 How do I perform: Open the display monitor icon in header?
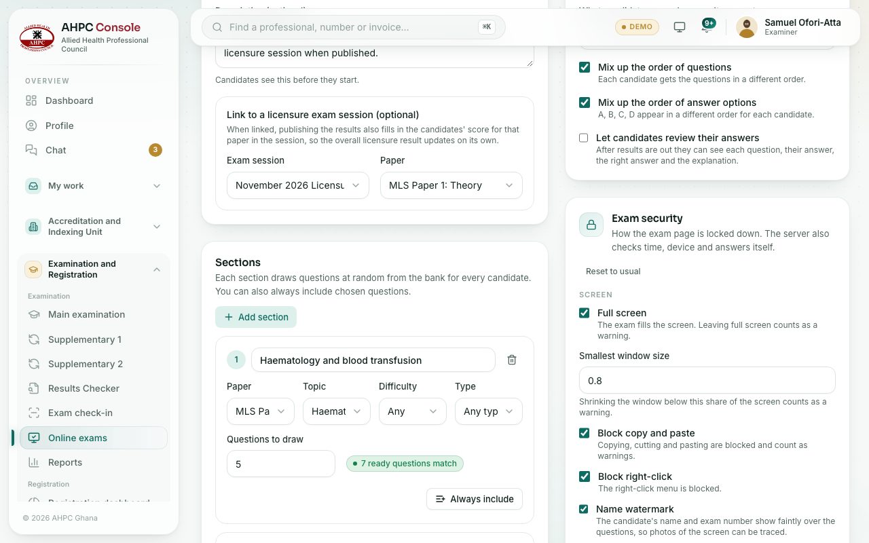pyautogui.click(x=679, y=27)
